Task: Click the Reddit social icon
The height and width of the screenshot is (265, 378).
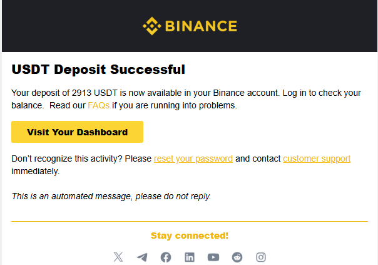Action: coord(237,257)
